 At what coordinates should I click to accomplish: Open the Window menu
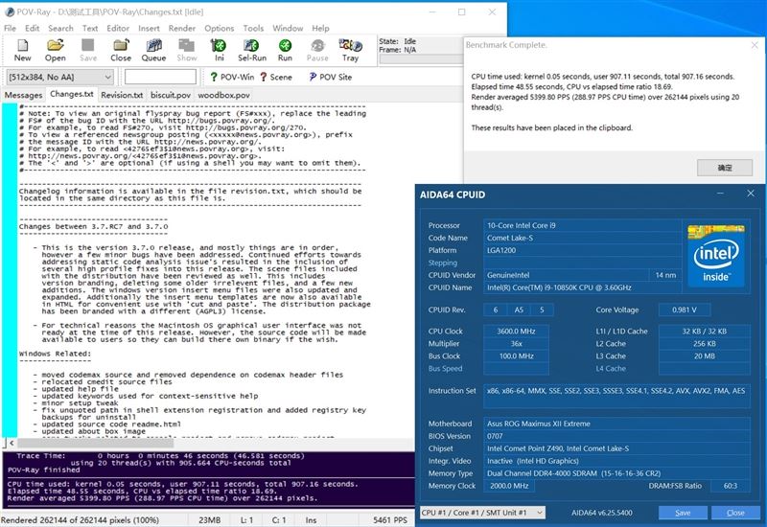click(x=288, y=29)
